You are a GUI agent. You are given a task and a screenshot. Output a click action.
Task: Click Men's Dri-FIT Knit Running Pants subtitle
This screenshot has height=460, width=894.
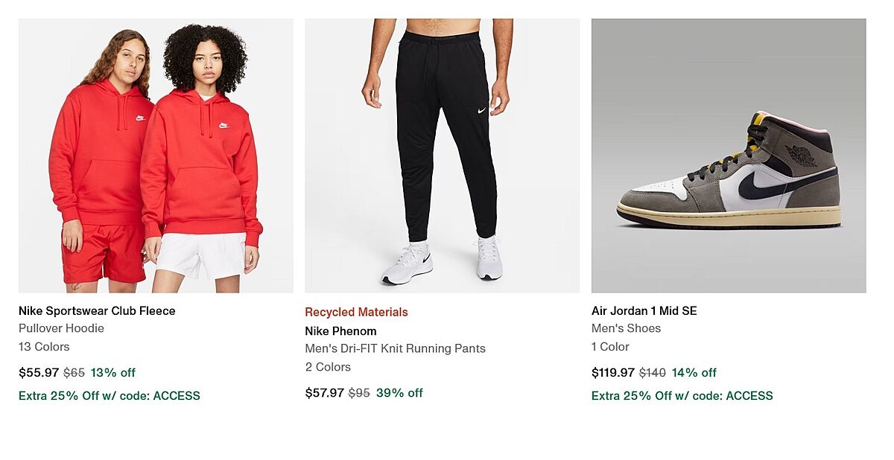click(395, 348)
